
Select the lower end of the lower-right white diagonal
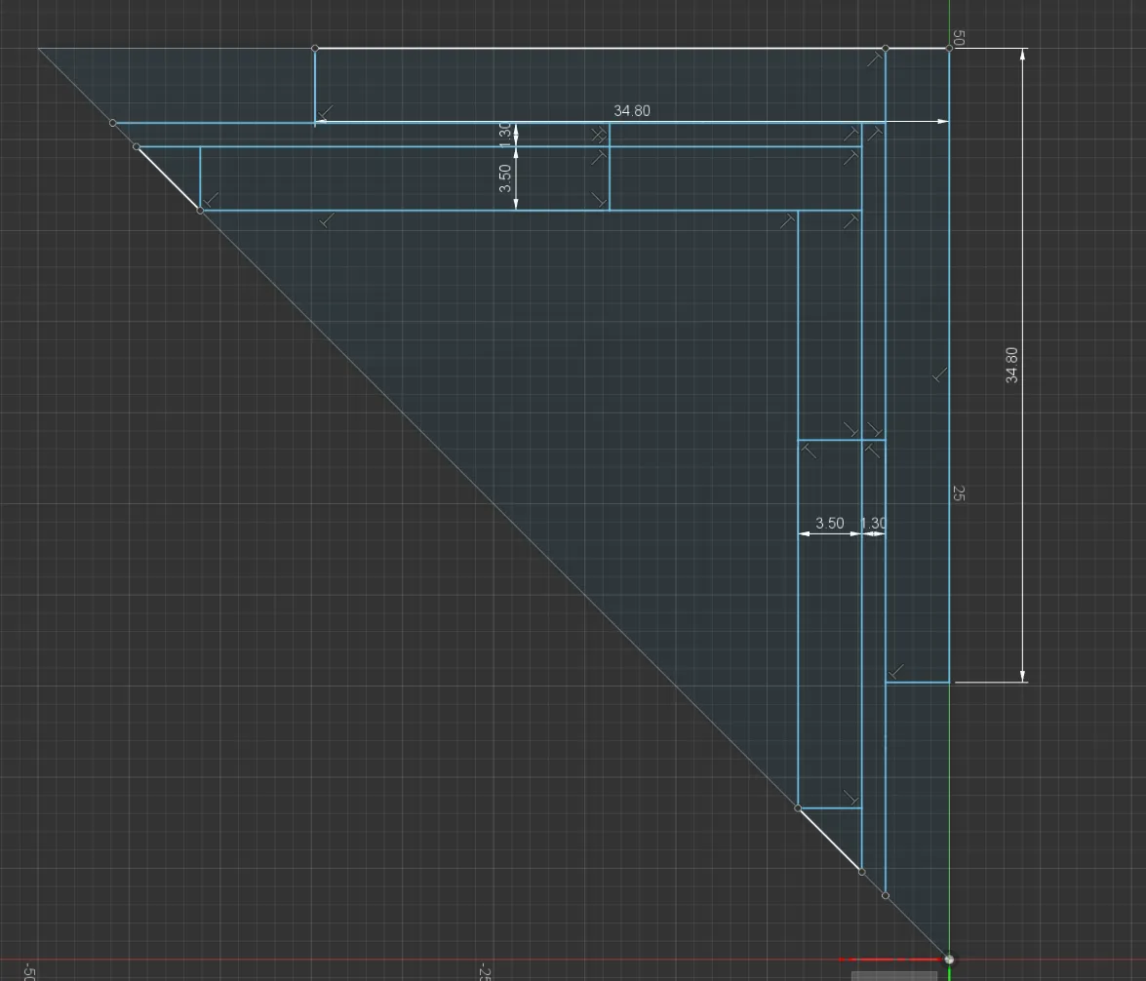point(861,872)
